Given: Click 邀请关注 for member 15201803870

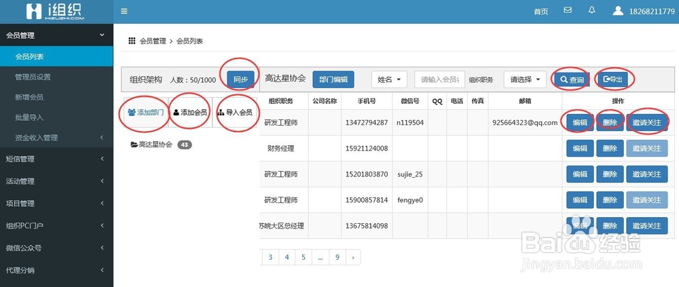Looking at the screenshot, I should click(647, 174).
